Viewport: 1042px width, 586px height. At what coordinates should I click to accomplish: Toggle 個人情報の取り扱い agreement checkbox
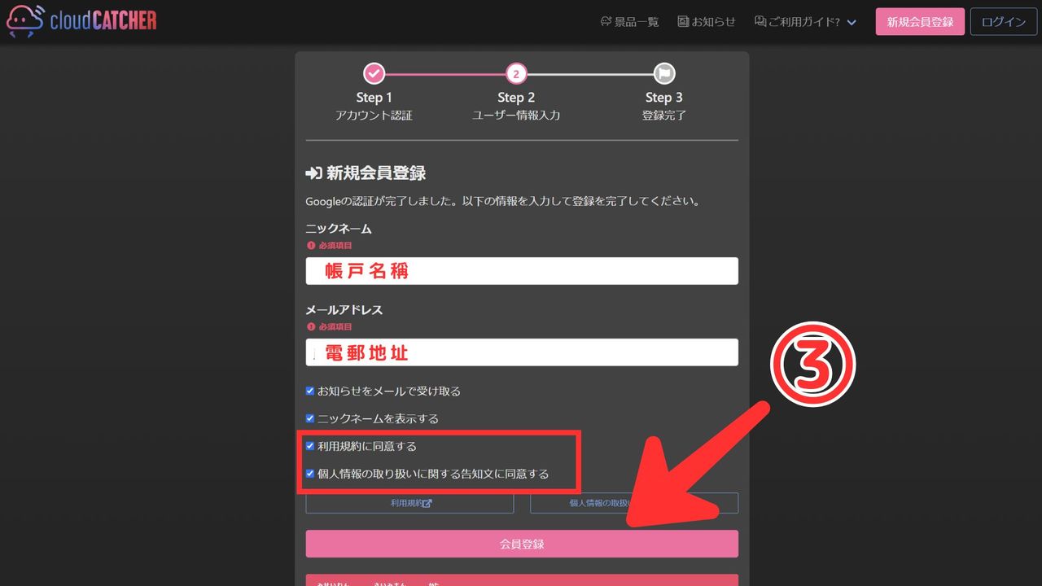(310, 473)
